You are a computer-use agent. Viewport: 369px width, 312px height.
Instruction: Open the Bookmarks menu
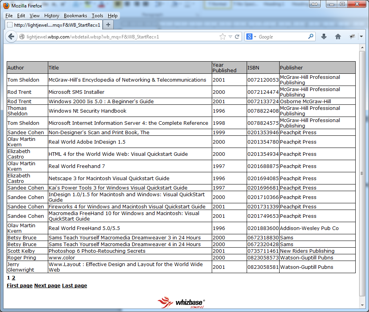[75, 16]
